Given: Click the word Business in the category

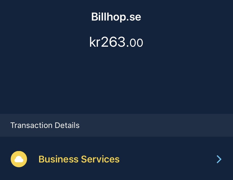Looking at the screenshot, I should (x=58, y=159).
